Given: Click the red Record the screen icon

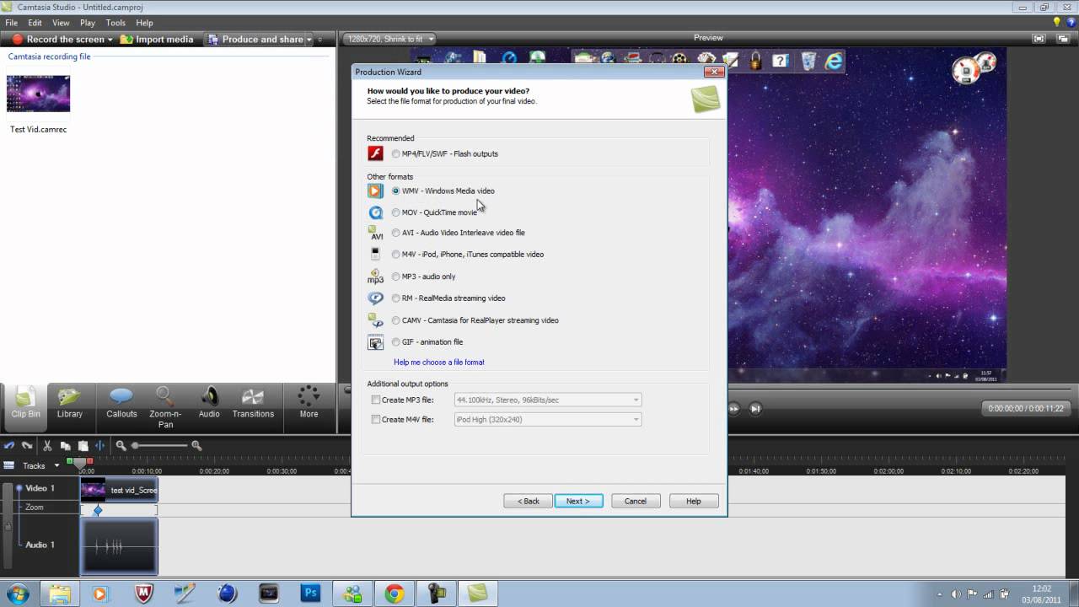Looking at the screenshot, I should tap(17, 39).
